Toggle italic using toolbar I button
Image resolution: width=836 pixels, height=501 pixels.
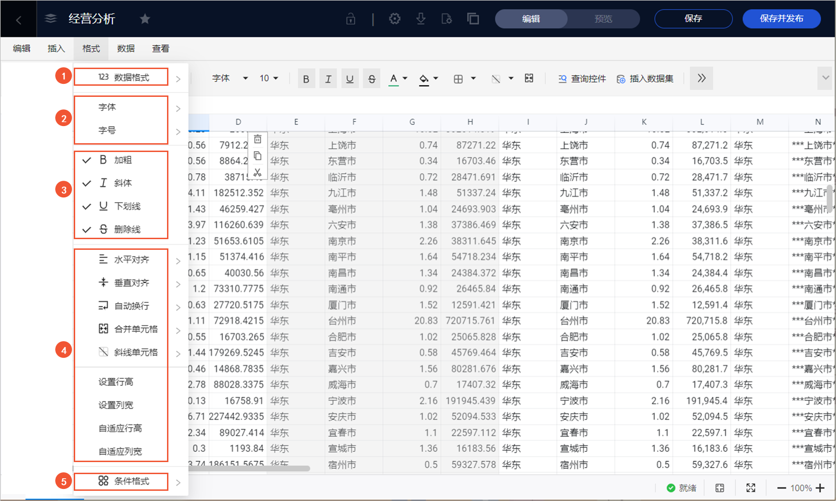click(x=328, y=79)
